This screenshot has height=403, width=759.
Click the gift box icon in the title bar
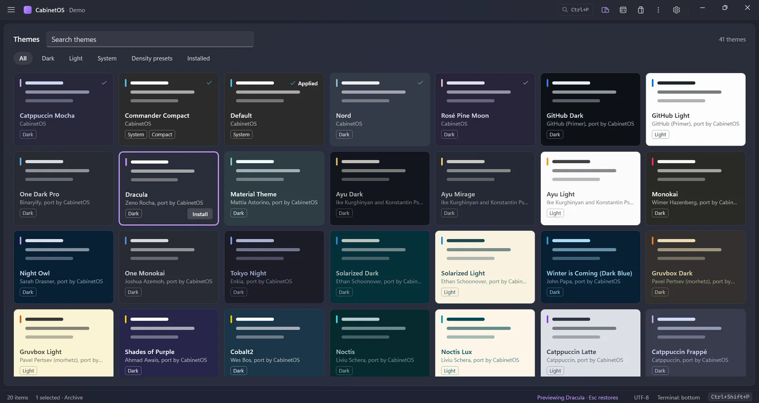[641, 10]
